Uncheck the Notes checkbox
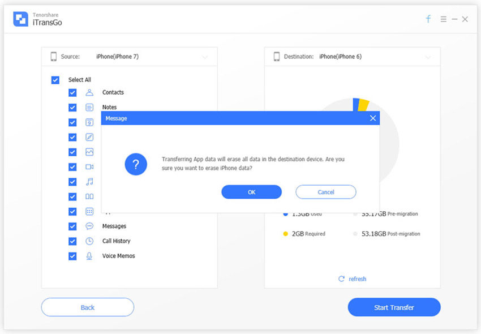 72,108
